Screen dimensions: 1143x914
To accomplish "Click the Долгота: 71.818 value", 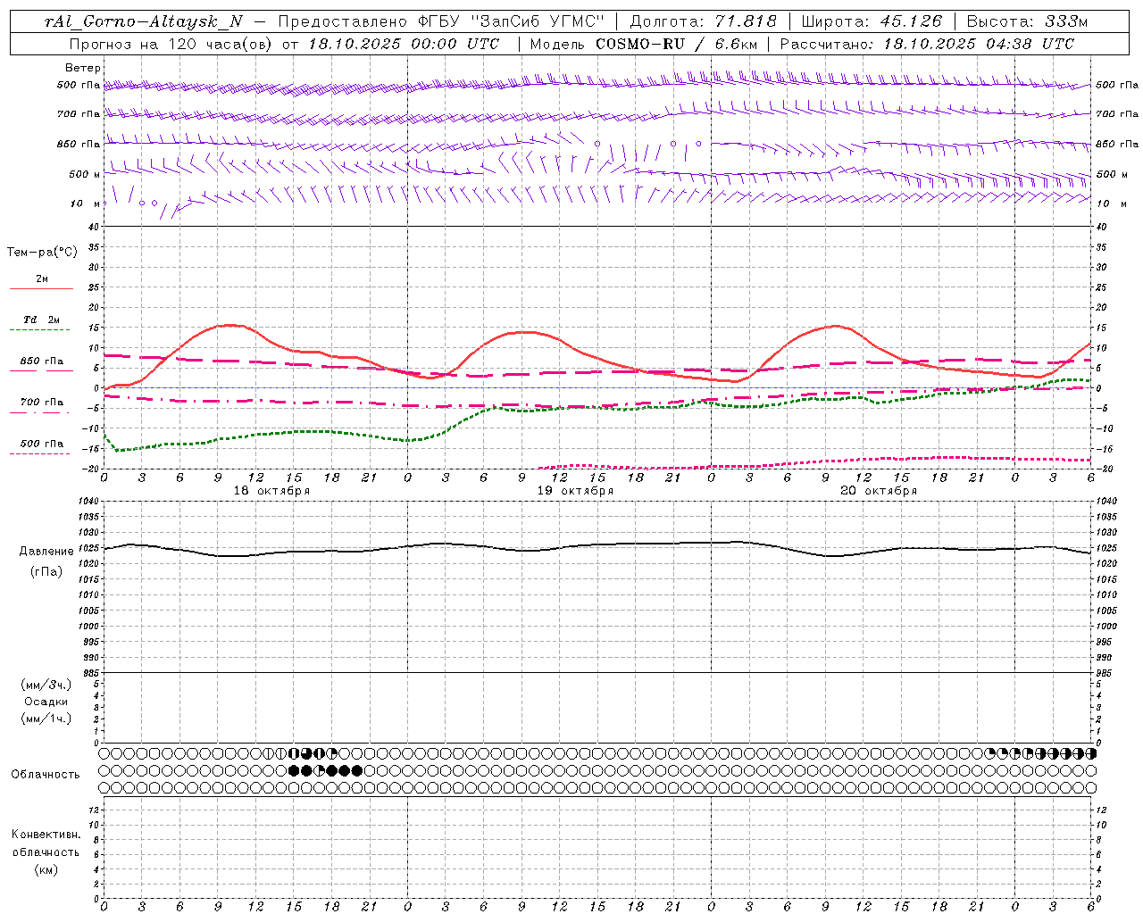I will (x=704, y=22).
